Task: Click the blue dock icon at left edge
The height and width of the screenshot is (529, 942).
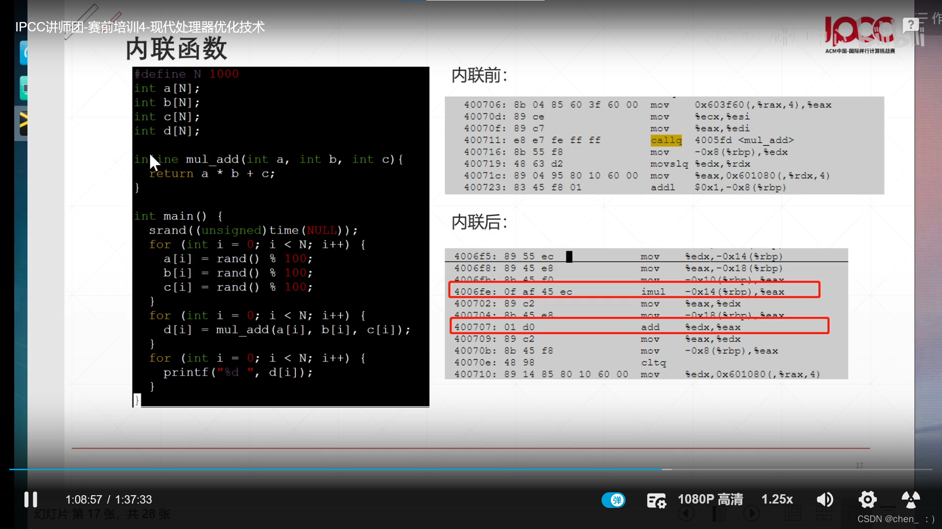Action: (24, 53)
